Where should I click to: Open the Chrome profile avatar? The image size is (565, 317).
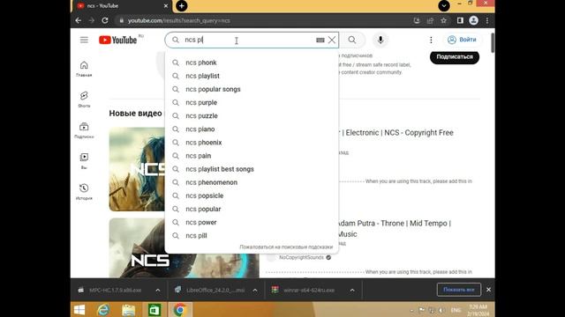(x=473, y=20)
